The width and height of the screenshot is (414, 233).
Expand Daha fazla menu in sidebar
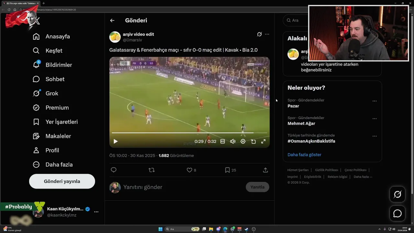click(53, 165)
